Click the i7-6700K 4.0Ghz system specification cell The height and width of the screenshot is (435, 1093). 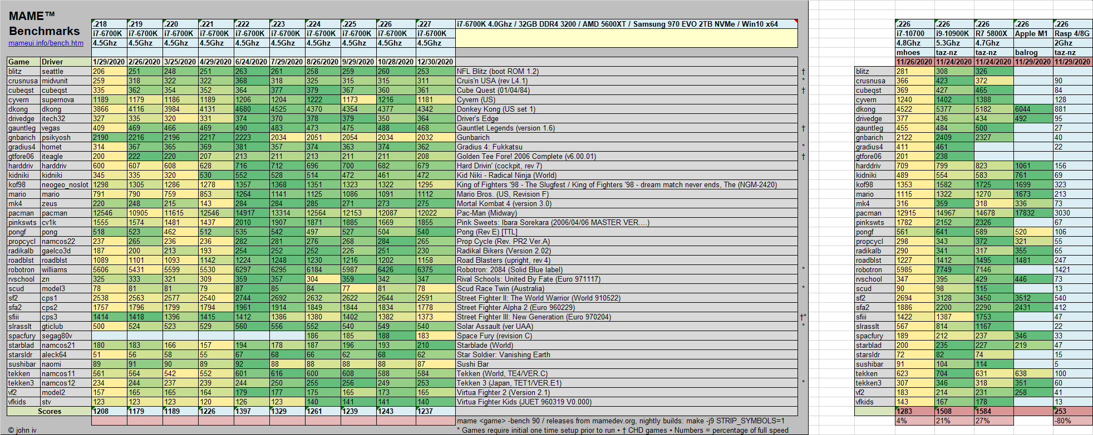(626, 24)
